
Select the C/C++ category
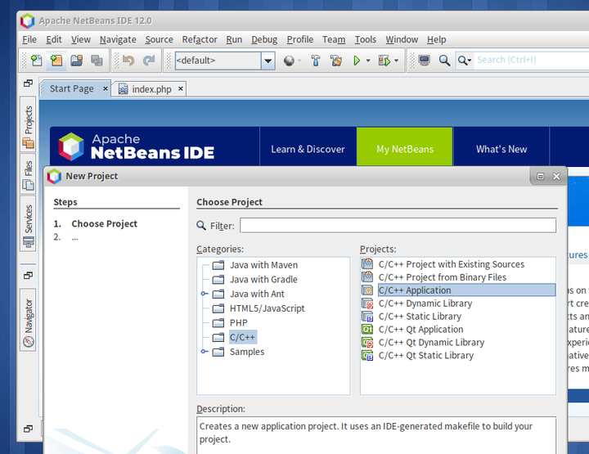tap(242, 337)
